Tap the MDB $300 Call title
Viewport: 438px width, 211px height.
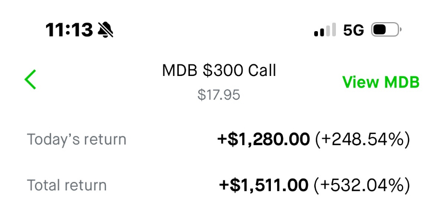[219, 70]
